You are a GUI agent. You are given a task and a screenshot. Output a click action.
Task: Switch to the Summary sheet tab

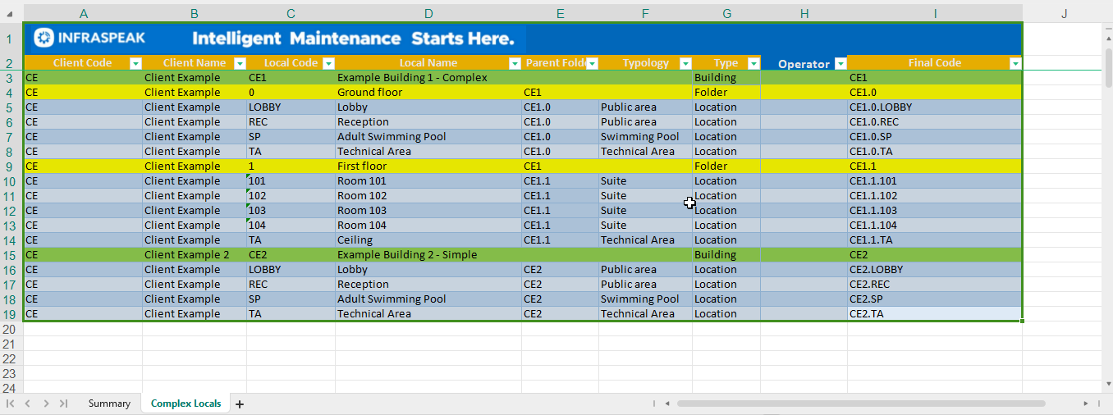[109, 404]
